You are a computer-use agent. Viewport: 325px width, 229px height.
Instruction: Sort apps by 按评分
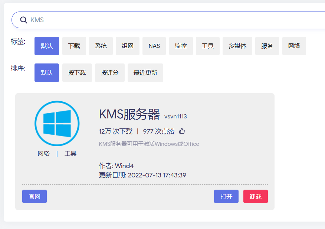pyautogui.click(x=110, y=73)
